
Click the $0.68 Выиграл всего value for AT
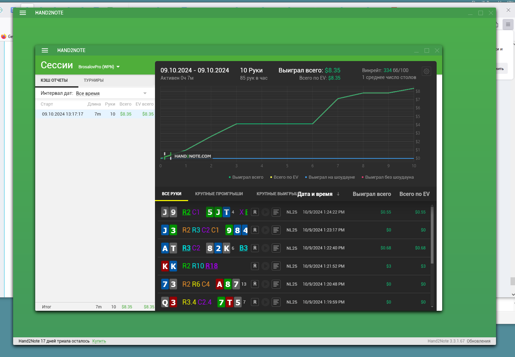pyautogui.click(x=386, y=248)
